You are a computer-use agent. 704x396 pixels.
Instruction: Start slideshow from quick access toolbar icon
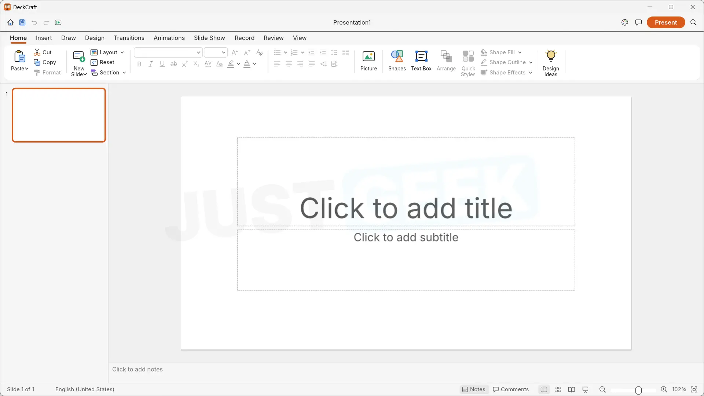click(x=58, y=22)
